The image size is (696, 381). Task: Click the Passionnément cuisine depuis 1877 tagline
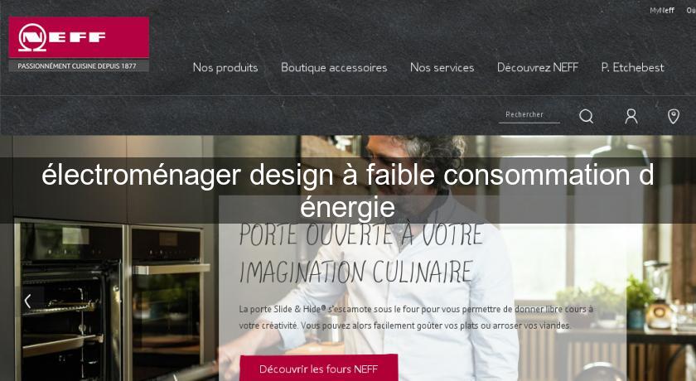coord(79,65)
